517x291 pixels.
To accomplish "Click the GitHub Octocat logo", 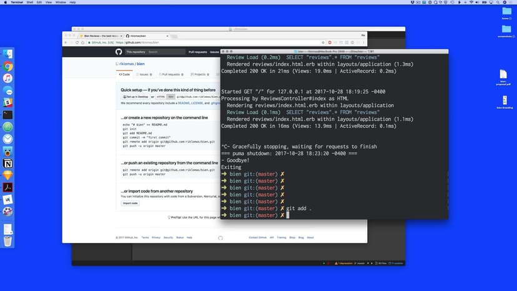I will [x=120, y=52].
